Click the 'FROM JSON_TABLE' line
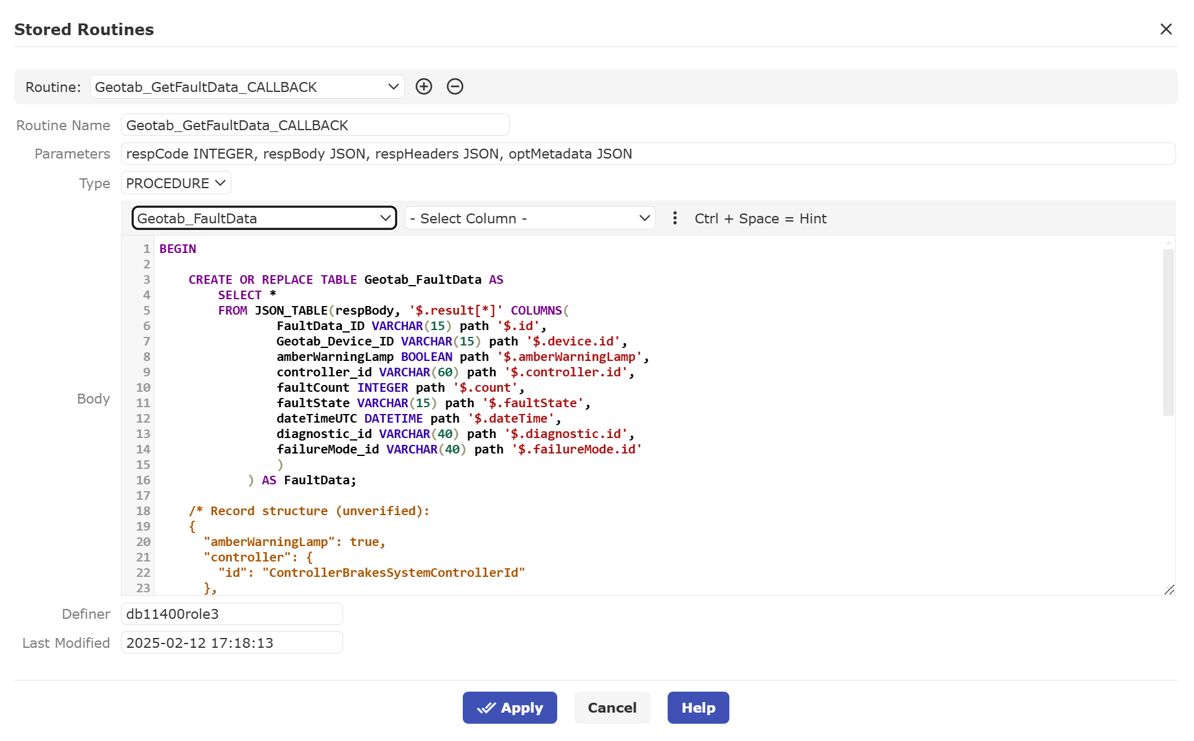 coord(394,310)
